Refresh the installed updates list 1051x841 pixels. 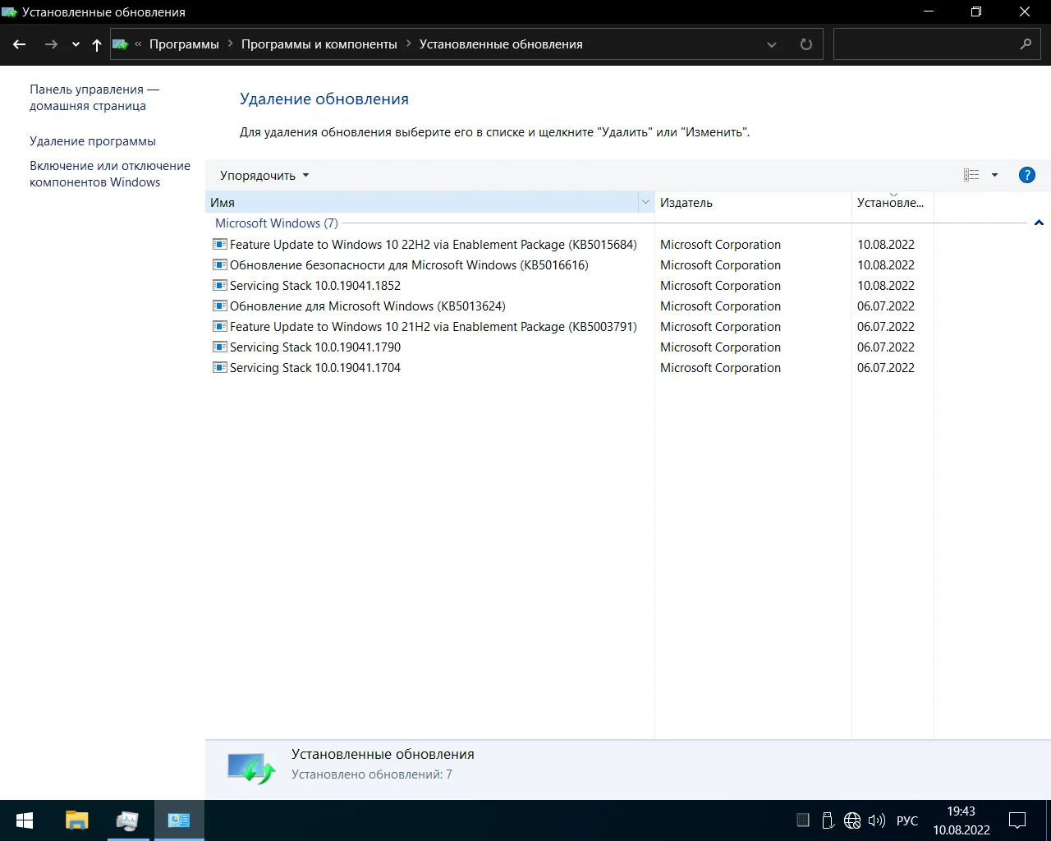[806, 44]
